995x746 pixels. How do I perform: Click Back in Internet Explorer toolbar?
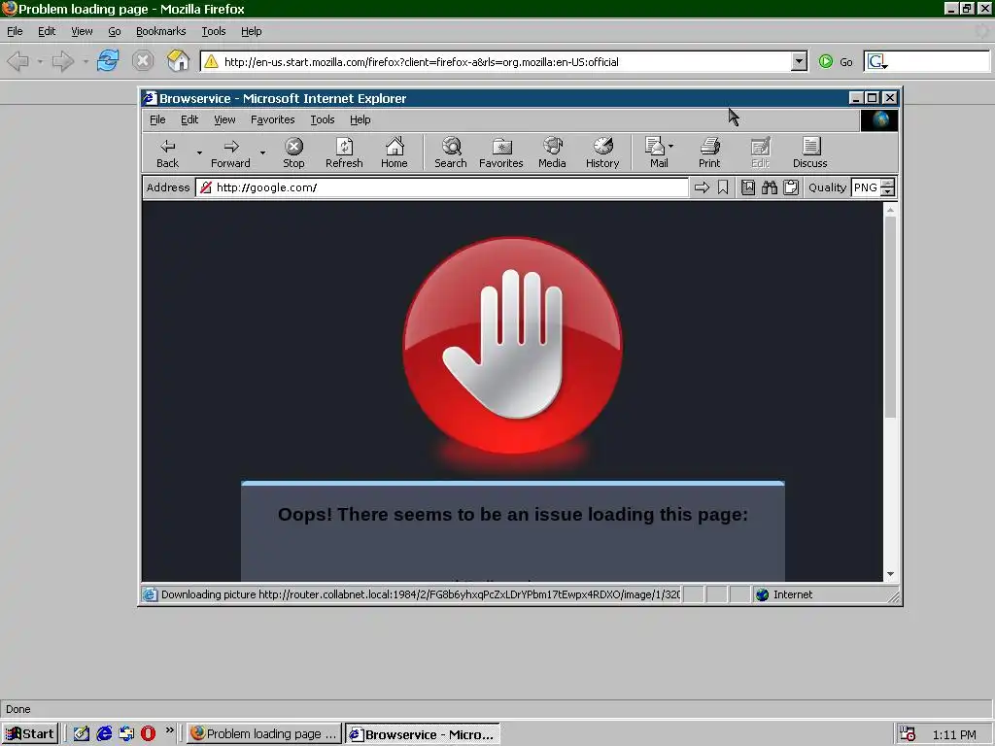pos(167,153)
